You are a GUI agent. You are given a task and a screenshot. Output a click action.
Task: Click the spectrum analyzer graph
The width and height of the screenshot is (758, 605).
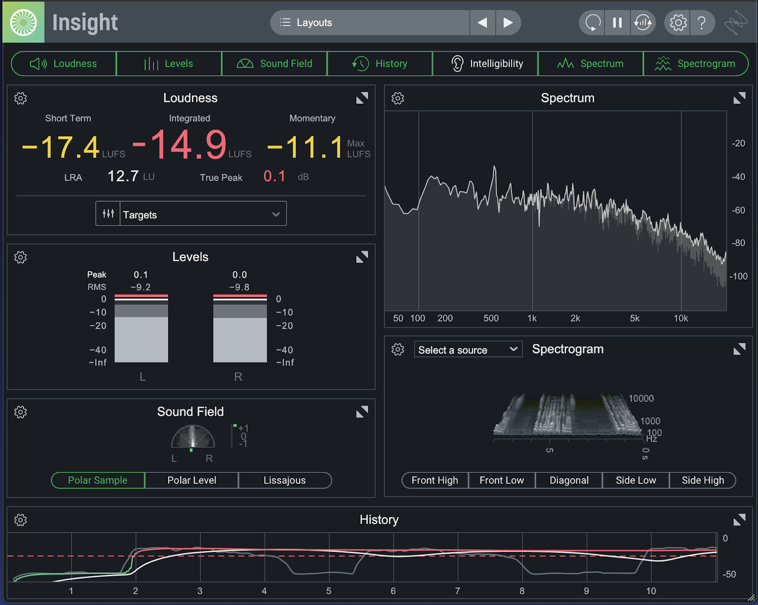pos(556,211)
